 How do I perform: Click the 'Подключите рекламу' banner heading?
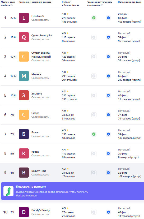point(31,187)
